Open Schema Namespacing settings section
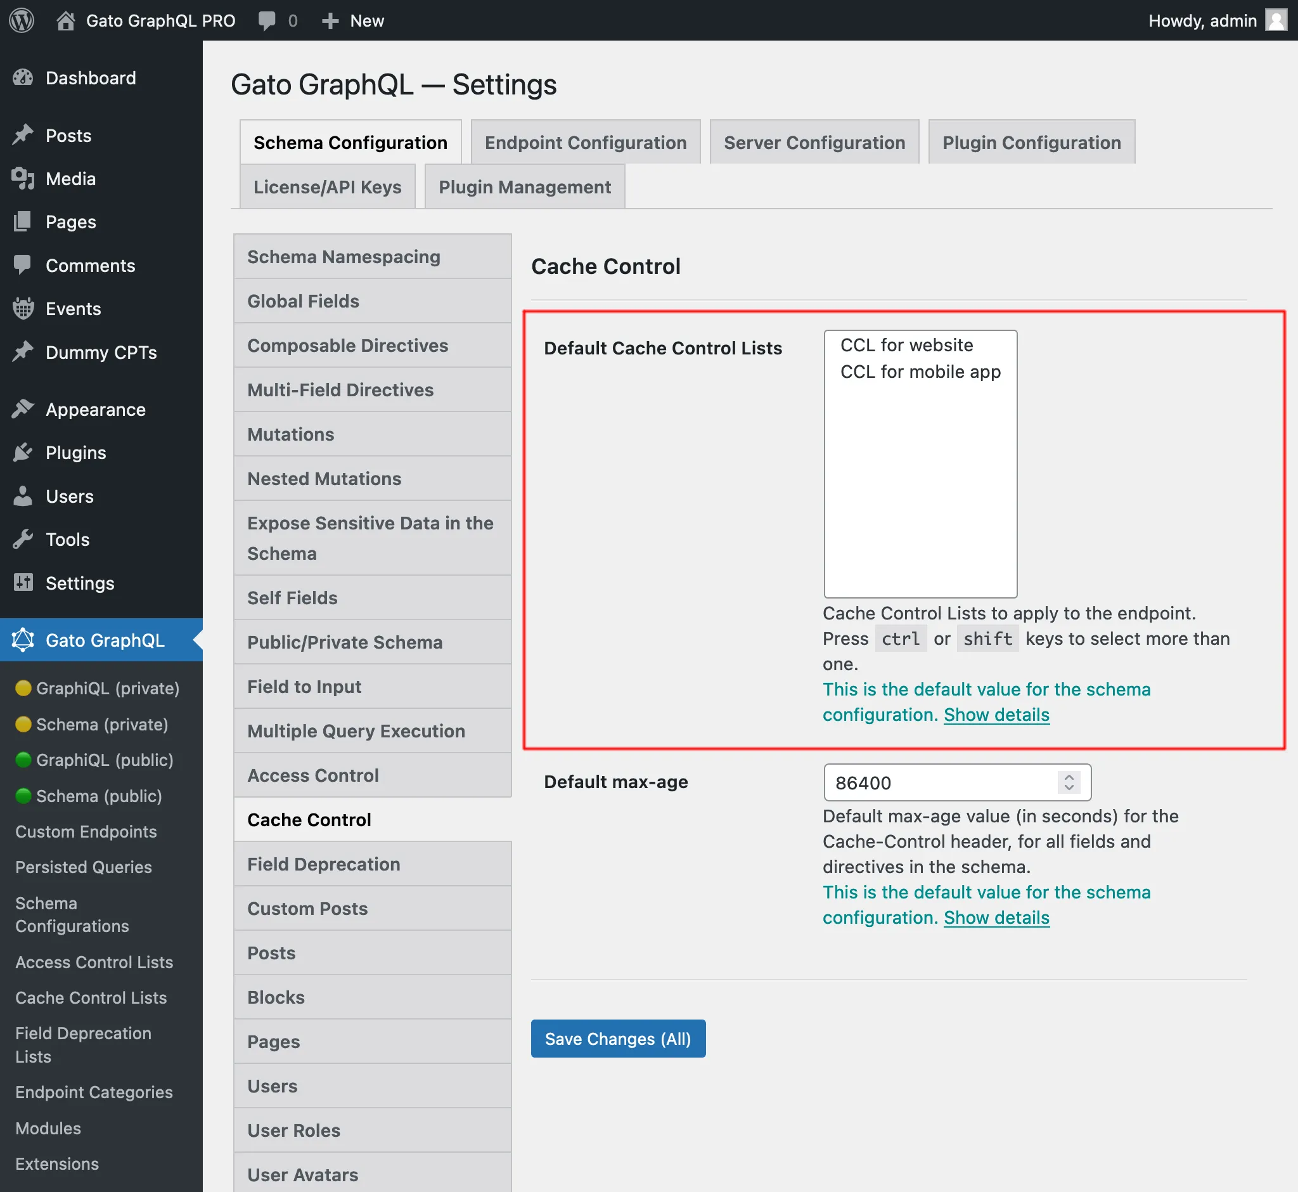The width and height of the screenshot is (1298, 1192). [373, 257]
